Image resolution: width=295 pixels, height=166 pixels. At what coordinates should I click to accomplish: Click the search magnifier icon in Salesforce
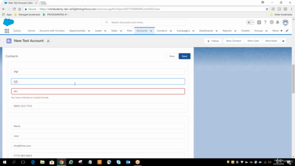(x=106, y=22)
